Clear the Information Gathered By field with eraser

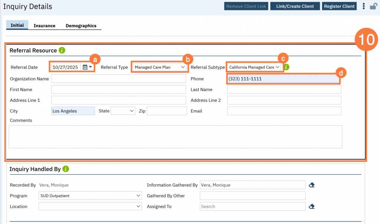coord(312,185)
